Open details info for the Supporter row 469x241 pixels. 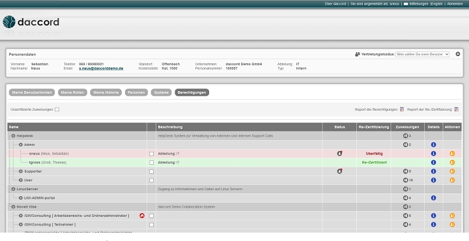click(433, 171)
